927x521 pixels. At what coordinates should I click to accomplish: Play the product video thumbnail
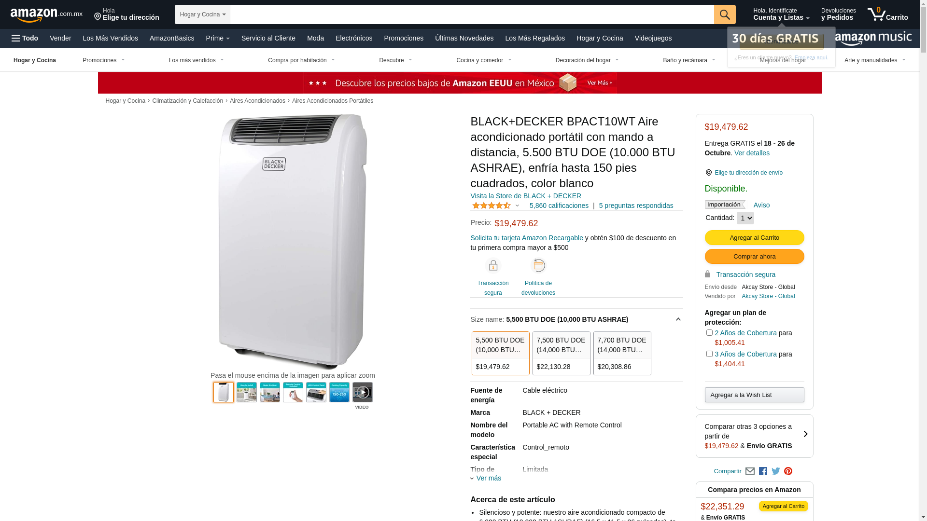(x=362, y=392)
